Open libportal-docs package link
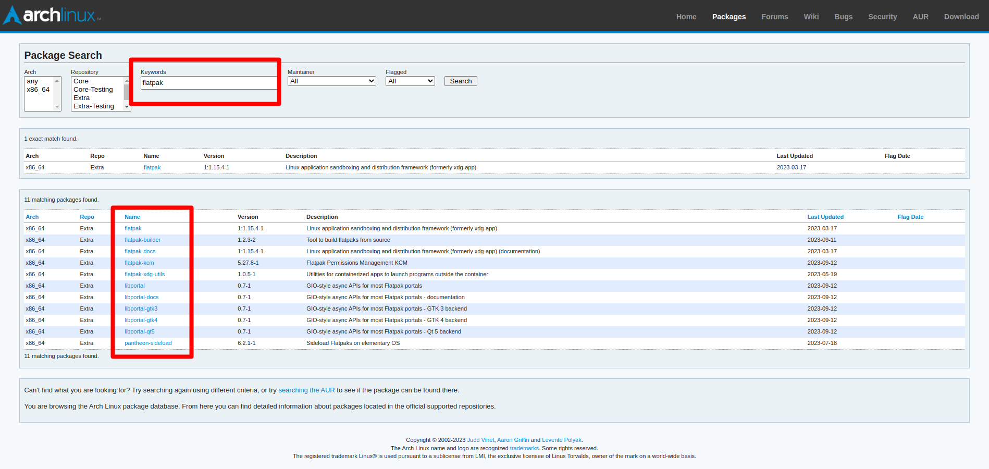This screenshot has width=989, height=469. coord(141,298)
